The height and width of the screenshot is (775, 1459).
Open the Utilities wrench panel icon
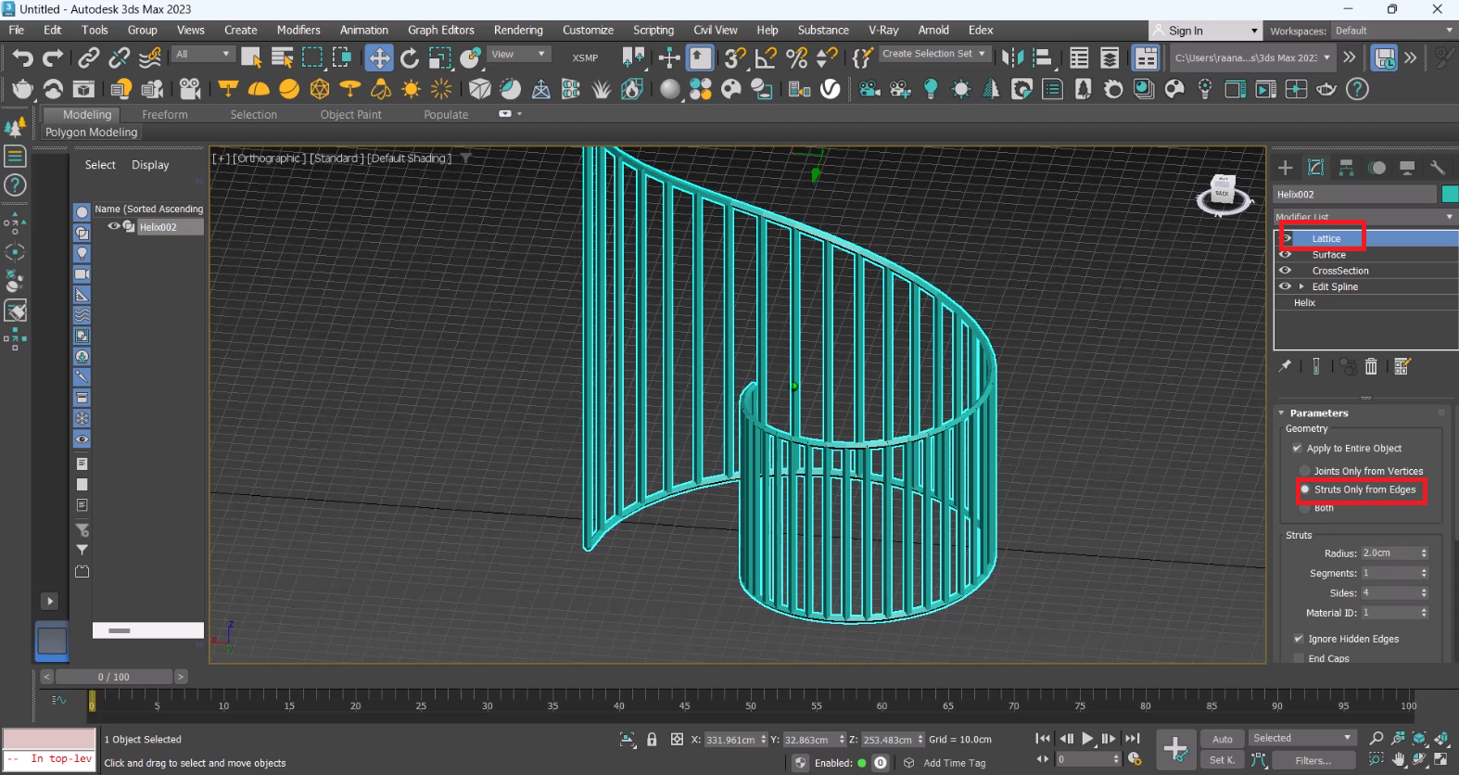pos(1437,168)
